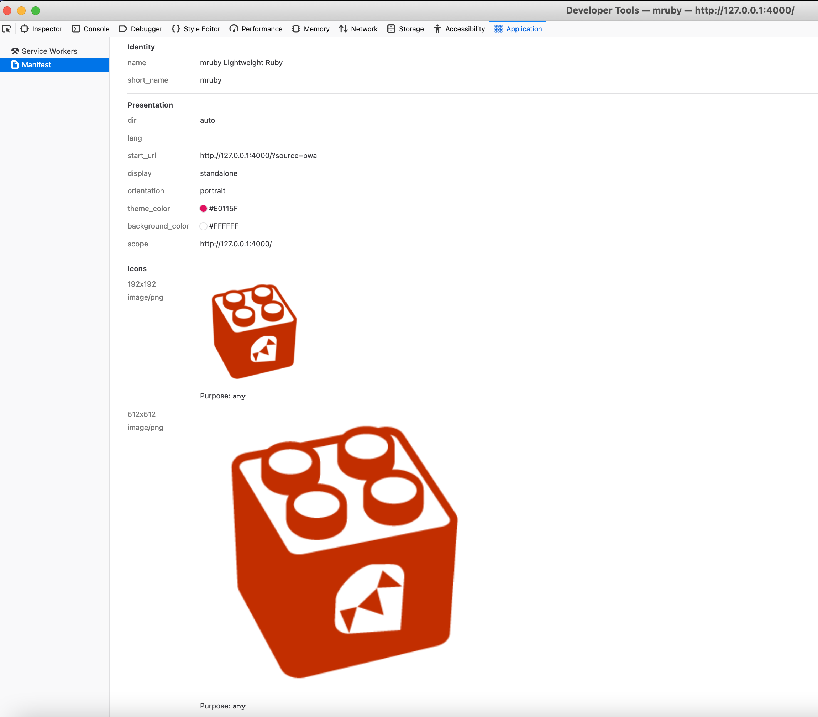This screenshot has height=717, width=818.
Task: Click the green window zoom button
Action: 36,10
